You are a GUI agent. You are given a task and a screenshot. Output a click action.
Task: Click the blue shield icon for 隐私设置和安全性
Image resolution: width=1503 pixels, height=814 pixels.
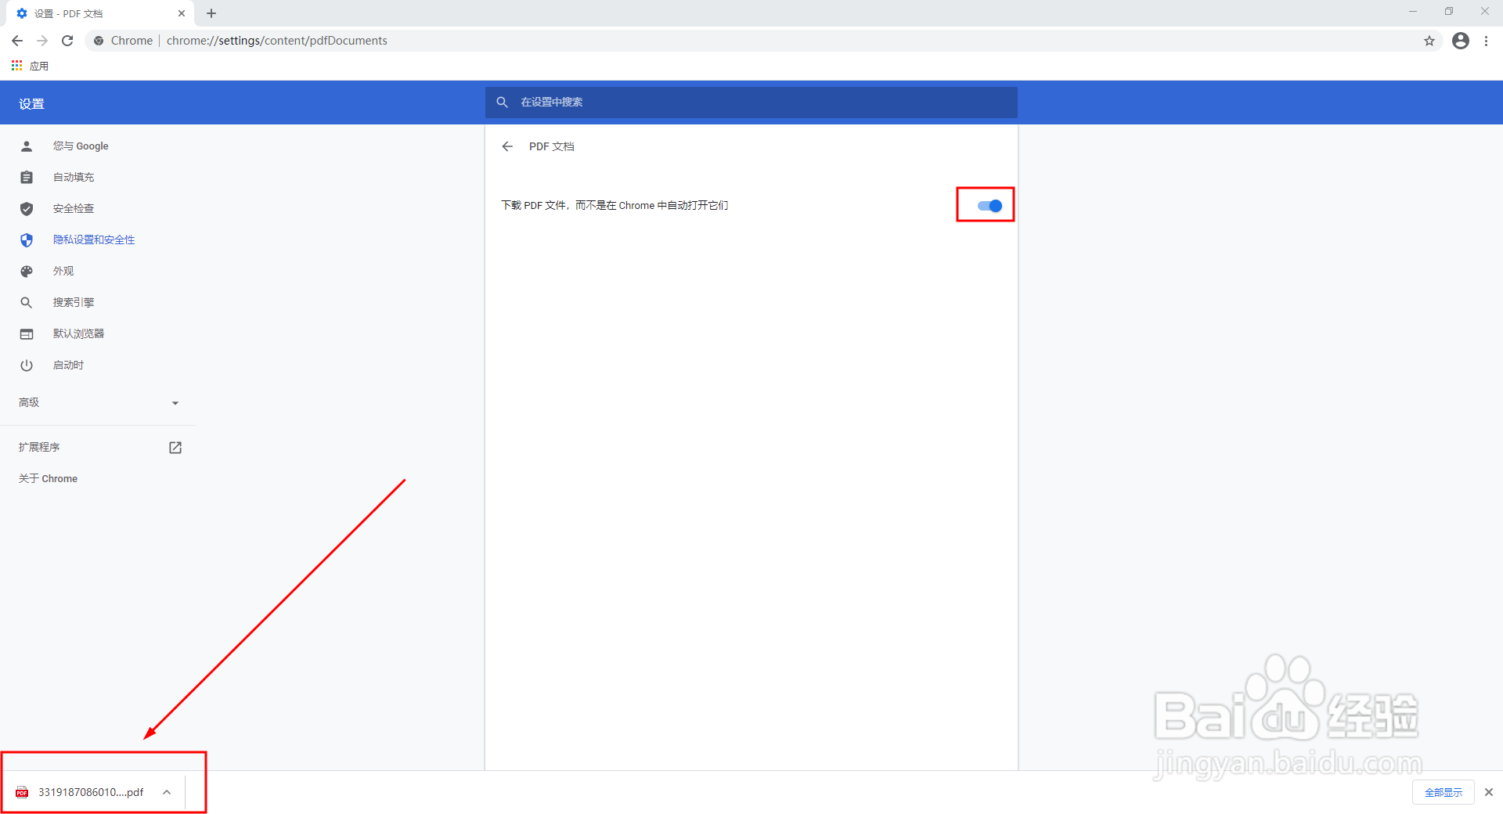27,240
